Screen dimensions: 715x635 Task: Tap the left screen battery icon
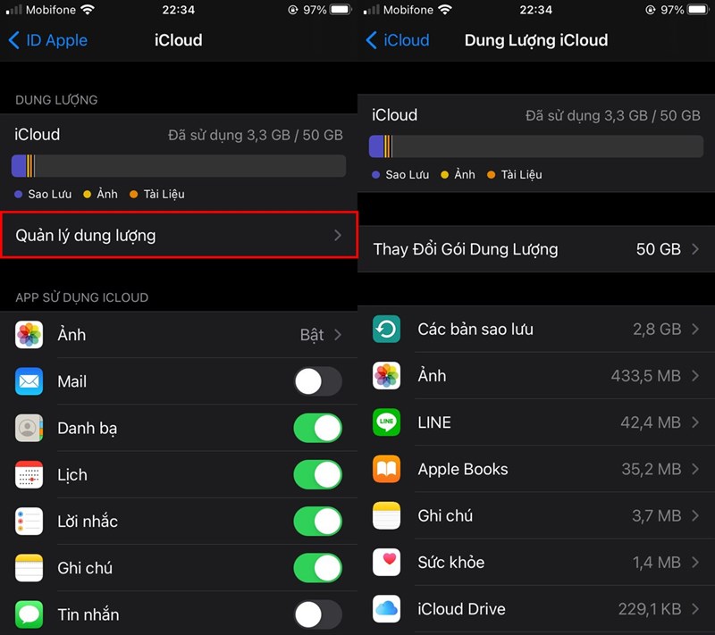[x=341, y=10]
